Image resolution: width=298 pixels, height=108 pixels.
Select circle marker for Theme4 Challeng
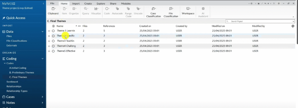point(54,46)
